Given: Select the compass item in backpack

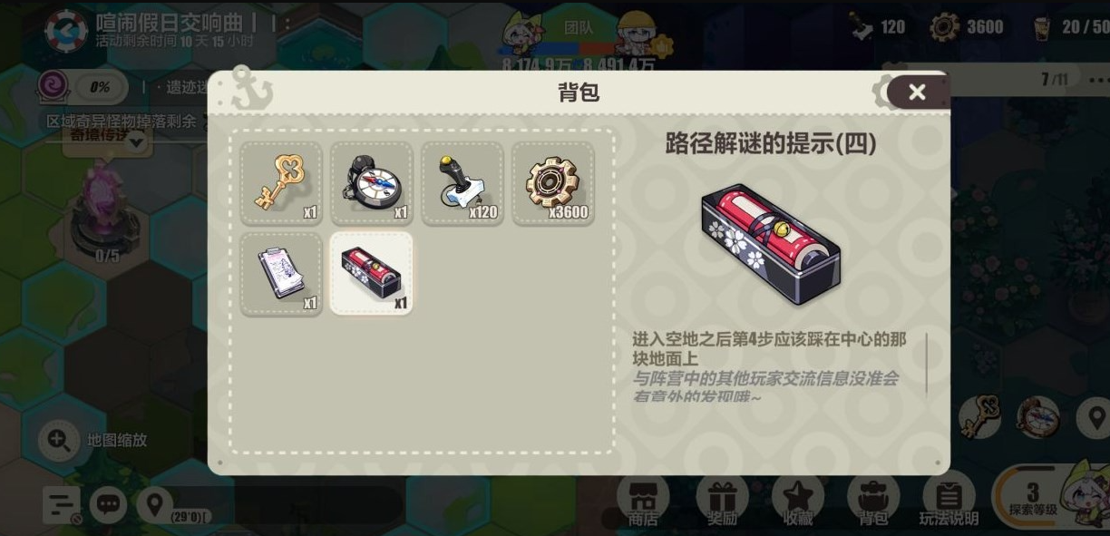Looking at the screenshot, I should click(x=372, y=183).
